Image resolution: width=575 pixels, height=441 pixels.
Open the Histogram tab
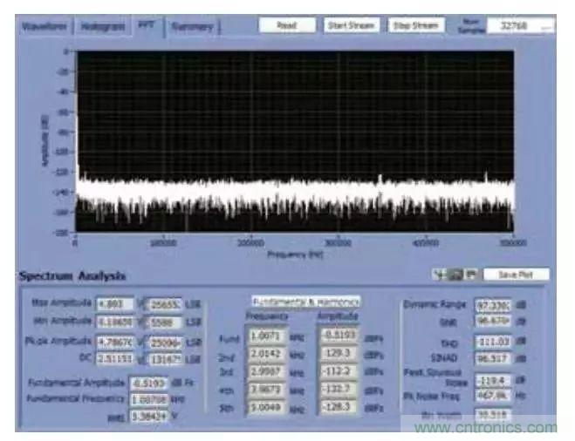(102, 27)
